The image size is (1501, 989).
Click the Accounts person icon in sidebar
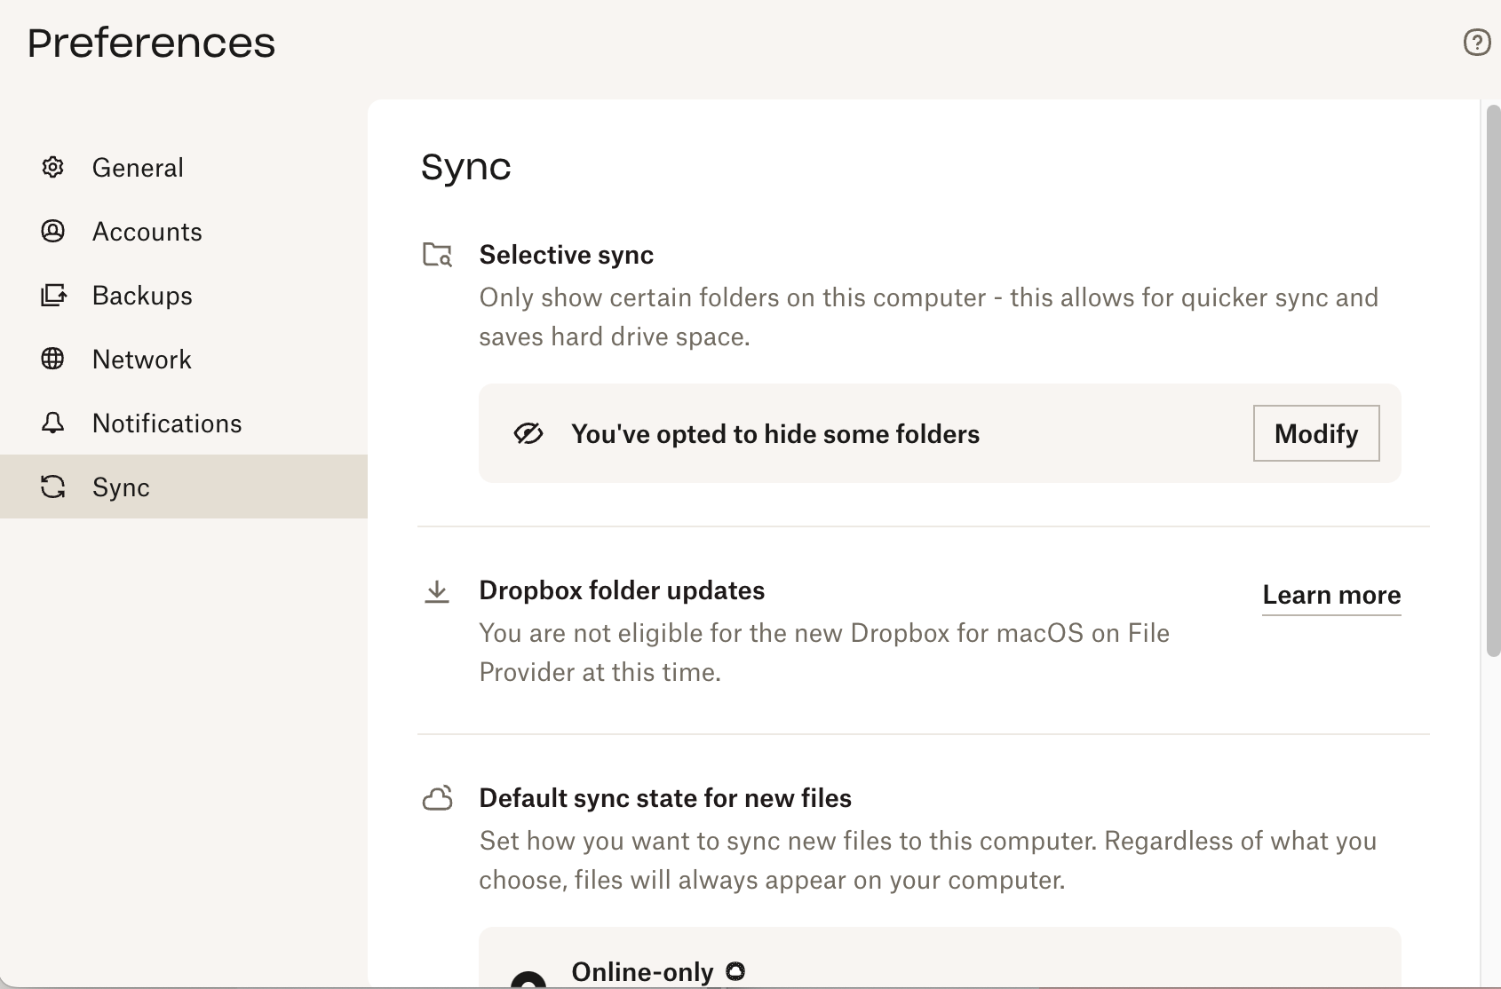(x=52, y=231)
